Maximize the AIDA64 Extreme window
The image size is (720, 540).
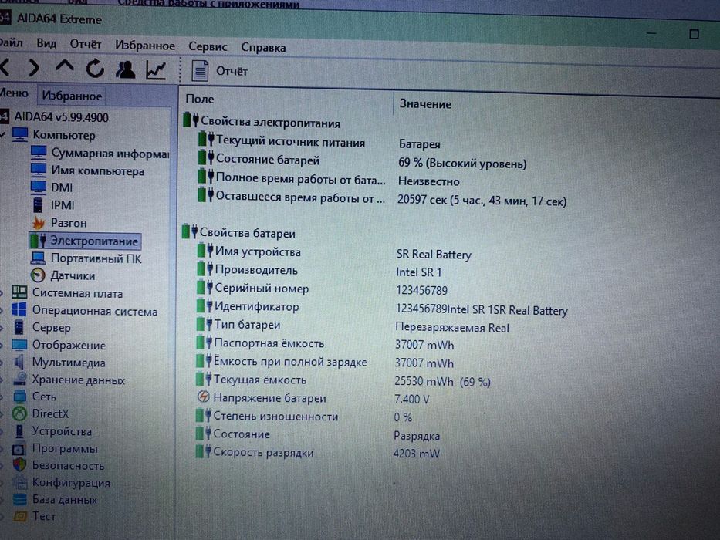point(694,34)
